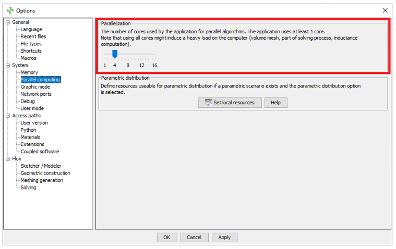Collapse the General tree section
Image resolution: width=396 pixels, height=249 pixels.
coord(8,22)
